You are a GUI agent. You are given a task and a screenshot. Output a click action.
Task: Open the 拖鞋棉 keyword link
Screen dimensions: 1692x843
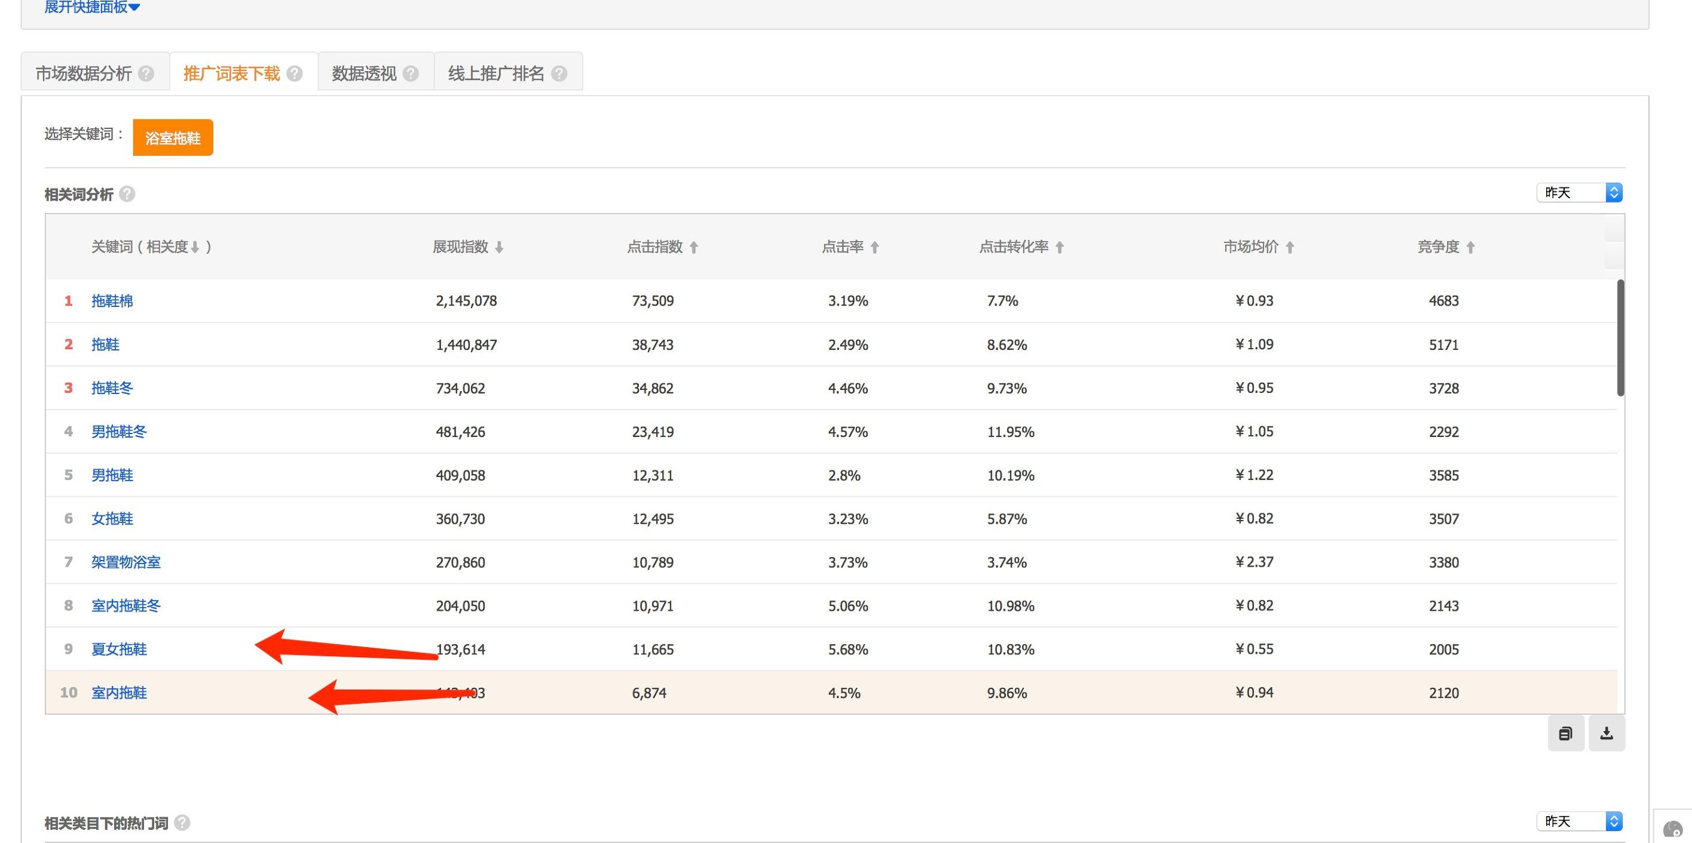[x=112, y=301]
